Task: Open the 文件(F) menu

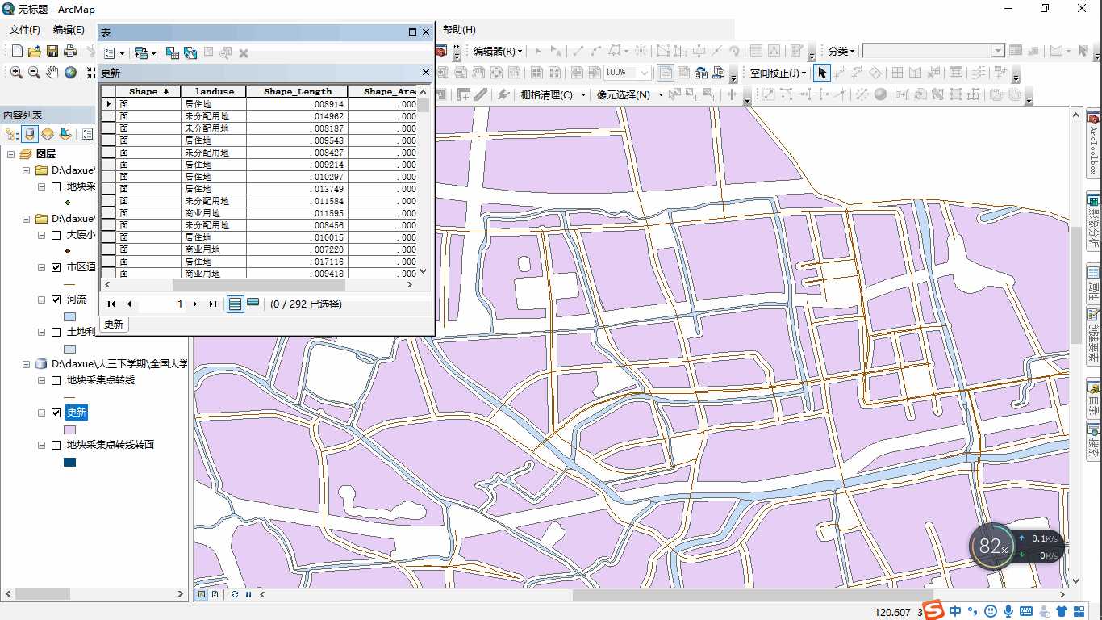Action: coord(24,30)
